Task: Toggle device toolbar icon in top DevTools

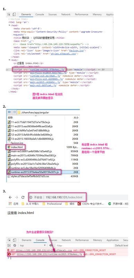Action: [14, 14]
